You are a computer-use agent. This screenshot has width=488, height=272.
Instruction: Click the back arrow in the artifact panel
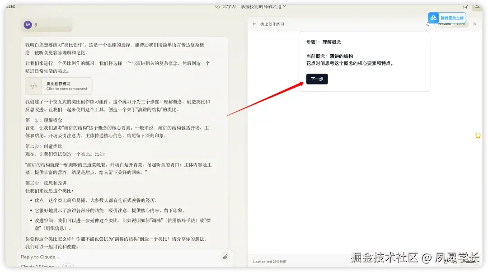(x=254, y=24)
